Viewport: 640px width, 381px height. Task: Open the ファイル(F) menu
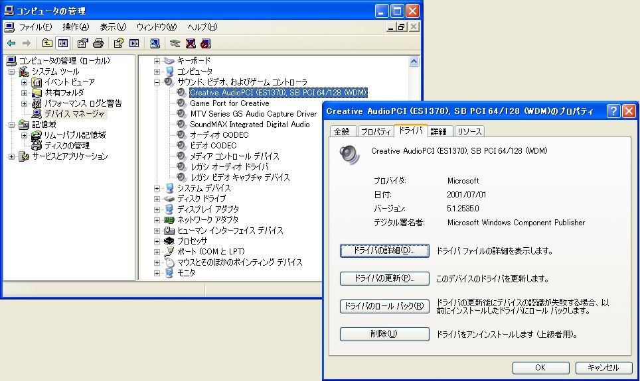tap(35, 27)
